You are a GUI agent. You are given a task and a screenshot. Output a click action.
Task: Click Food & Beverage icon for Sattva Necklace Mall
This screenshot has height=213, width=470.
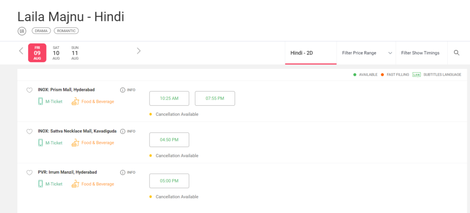tap(75, 142)
